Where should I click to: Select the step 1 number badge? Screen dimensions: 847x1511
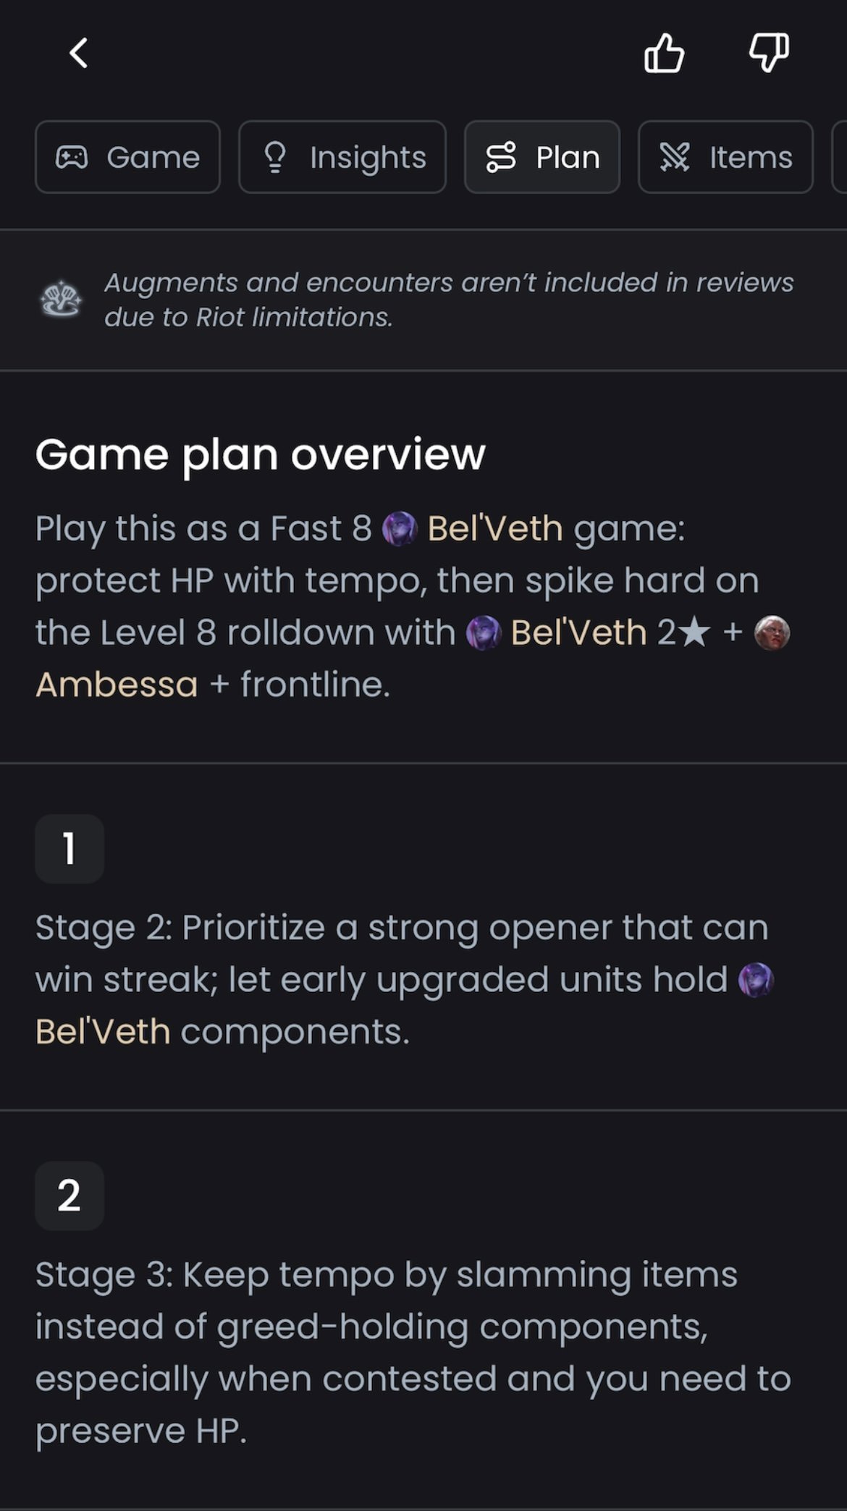click(69, 849)
